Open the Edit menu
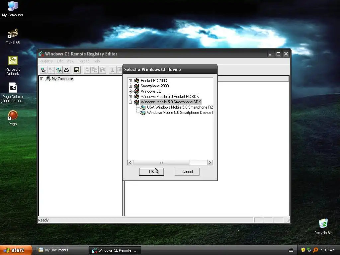Viewport: 340px width, 255px height. point(60,61)
